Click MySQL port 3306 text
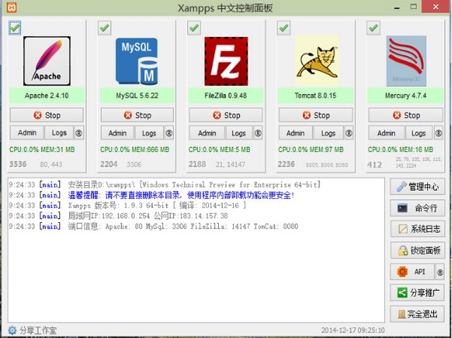452x338 pixels. pos(134,165)
